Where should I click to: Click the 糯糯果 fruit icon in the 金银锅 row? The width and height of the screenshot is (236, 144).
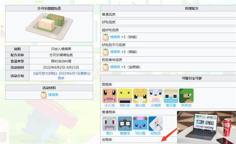tap(105, 67)
